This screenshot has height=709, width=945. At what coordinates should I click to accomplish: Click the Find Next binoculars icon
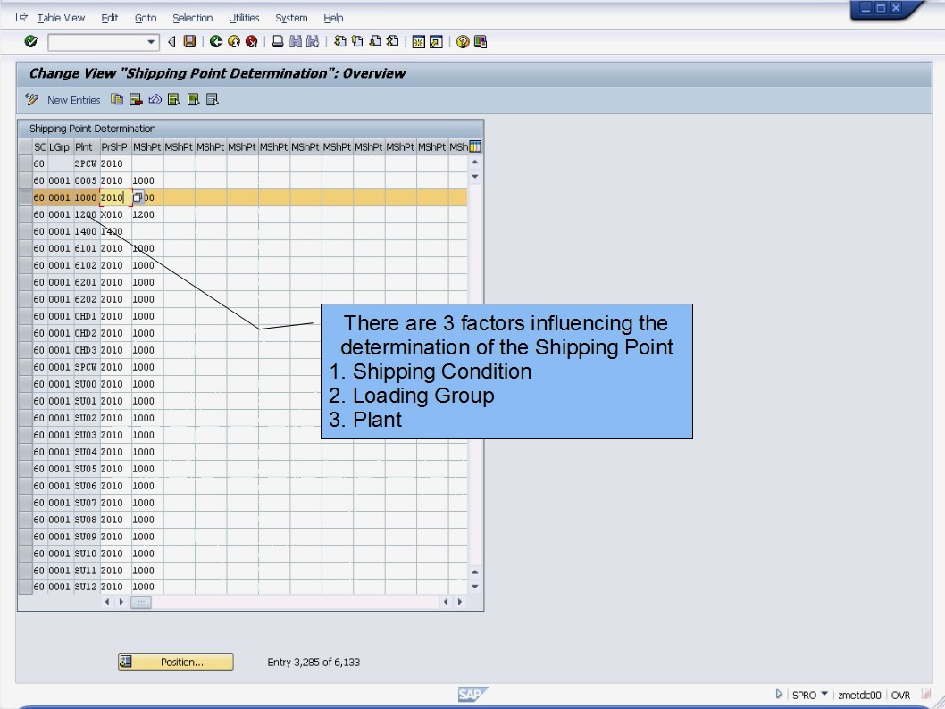click(313, 41)
